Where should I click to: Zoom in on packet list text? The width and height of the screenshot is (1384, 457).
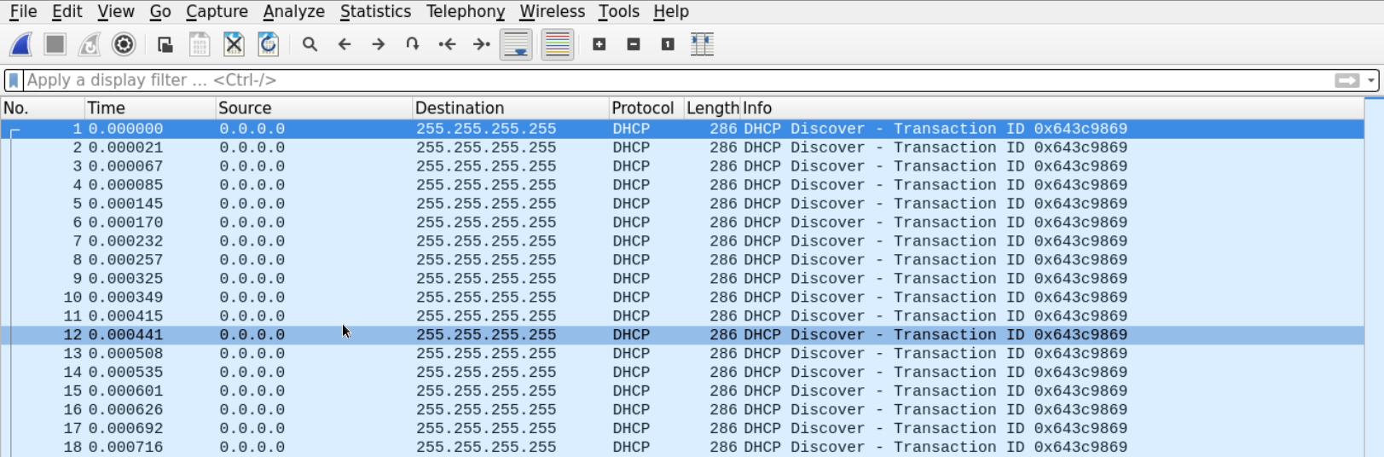click(599, 44)
